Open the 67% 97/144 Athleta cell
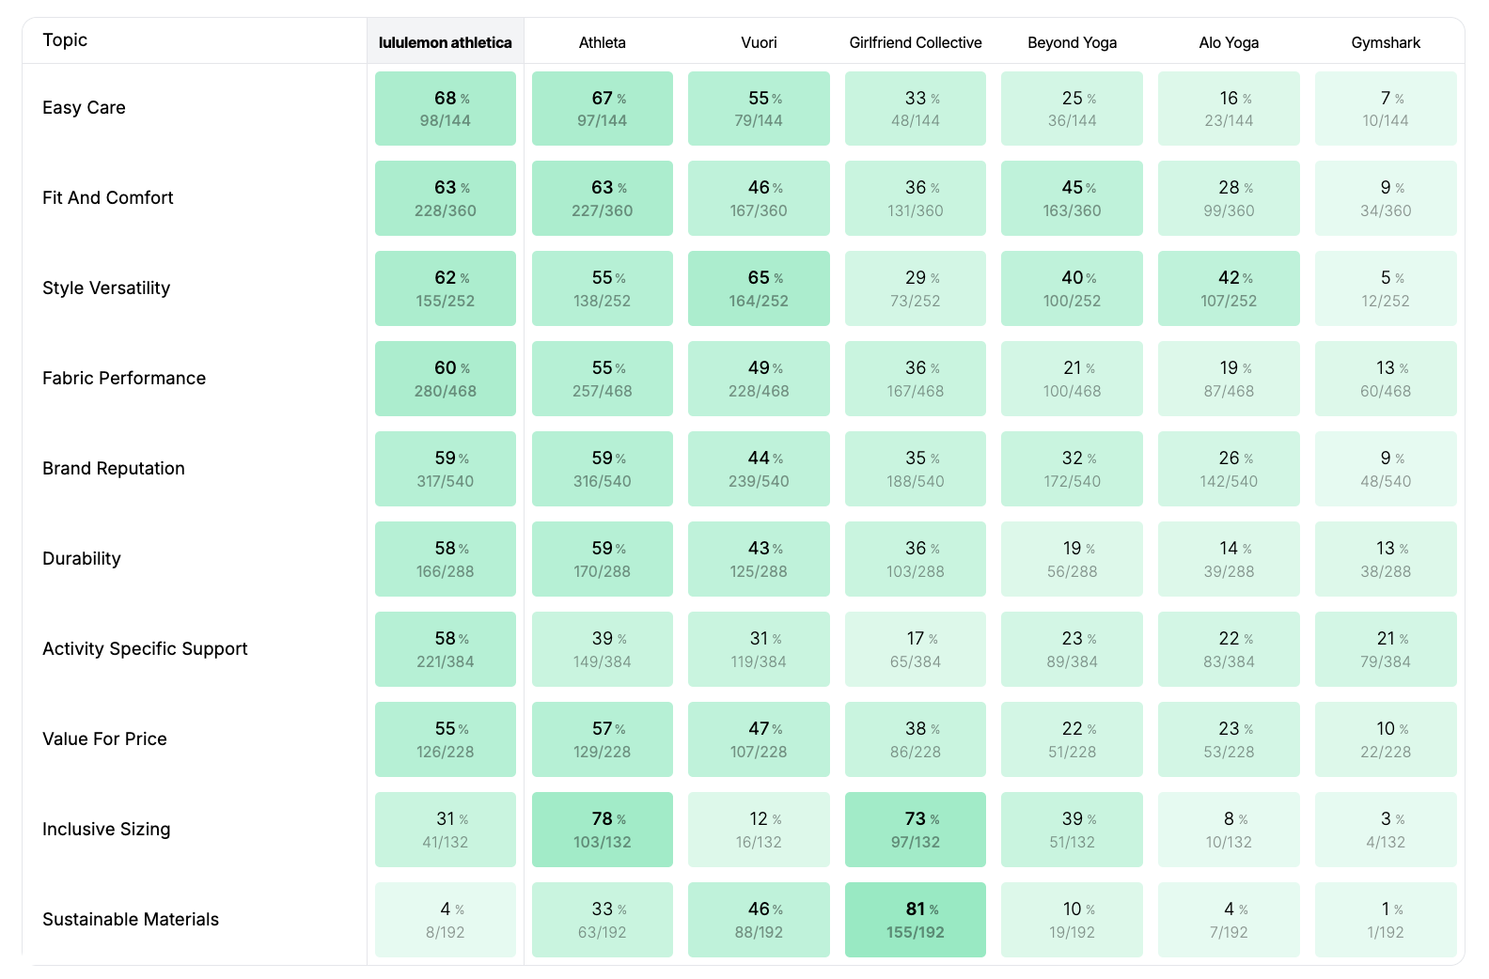Image resolution: width=1489 pixels, height=979 pixels. point(603,108)
